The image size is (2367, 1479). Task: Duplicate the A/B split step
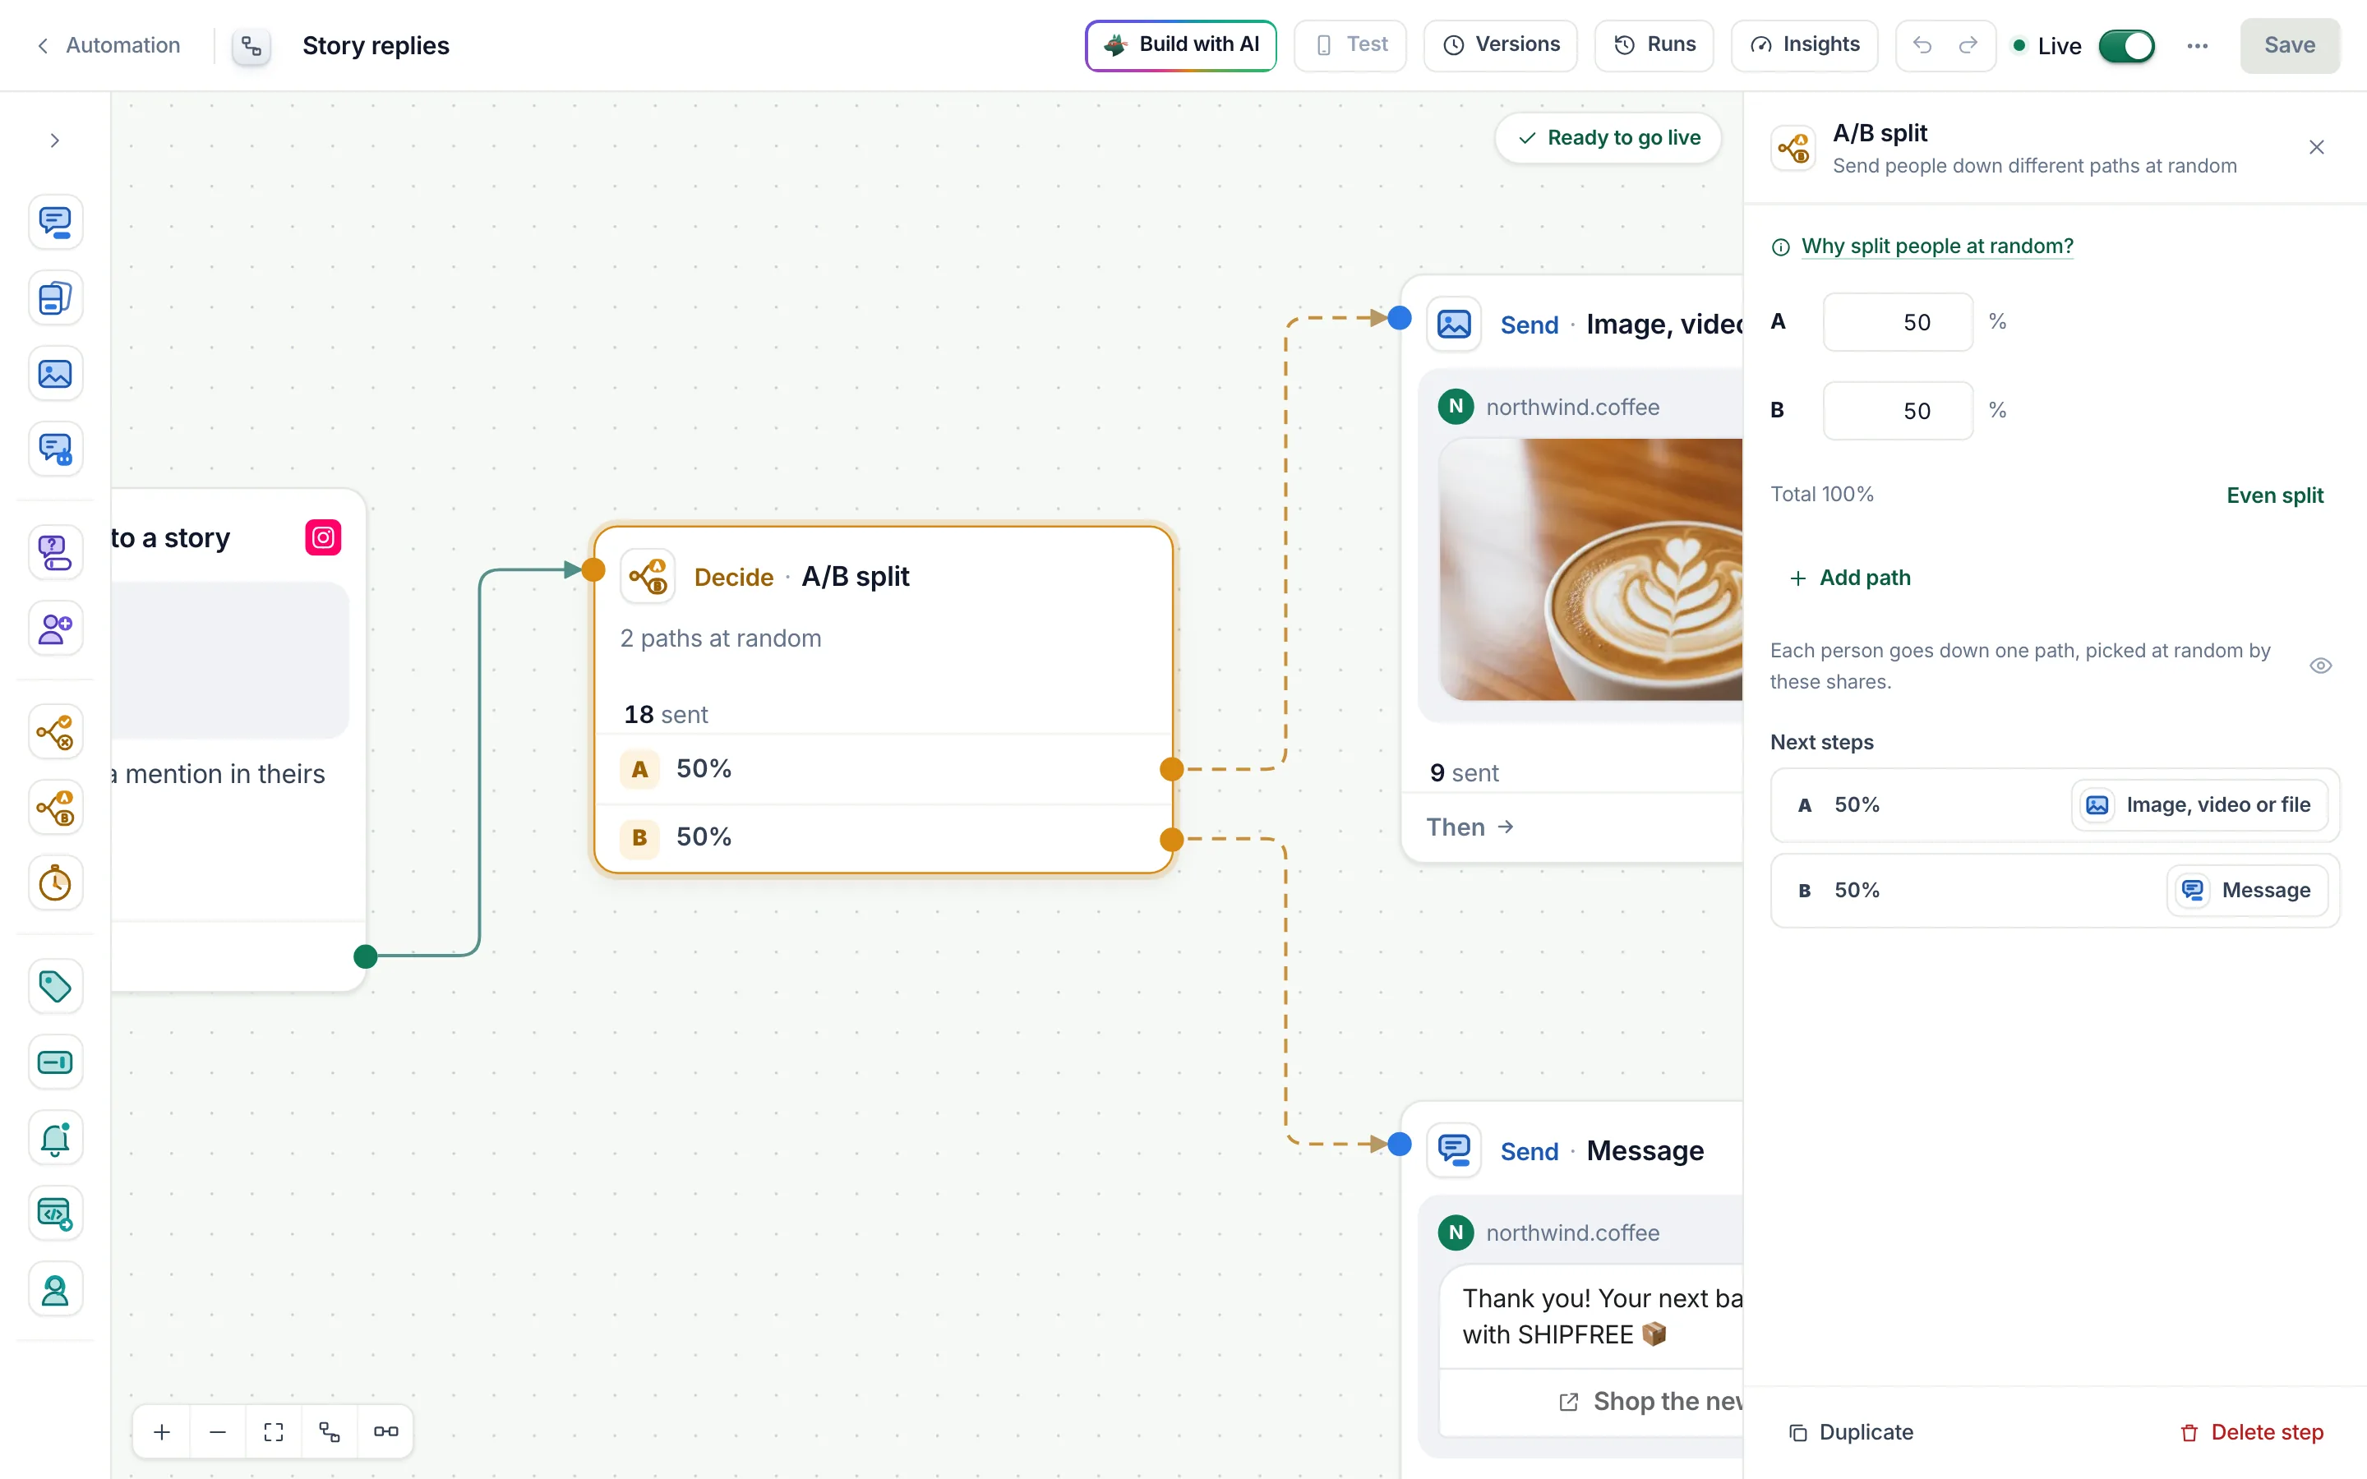click(x=1851, y=1432)
